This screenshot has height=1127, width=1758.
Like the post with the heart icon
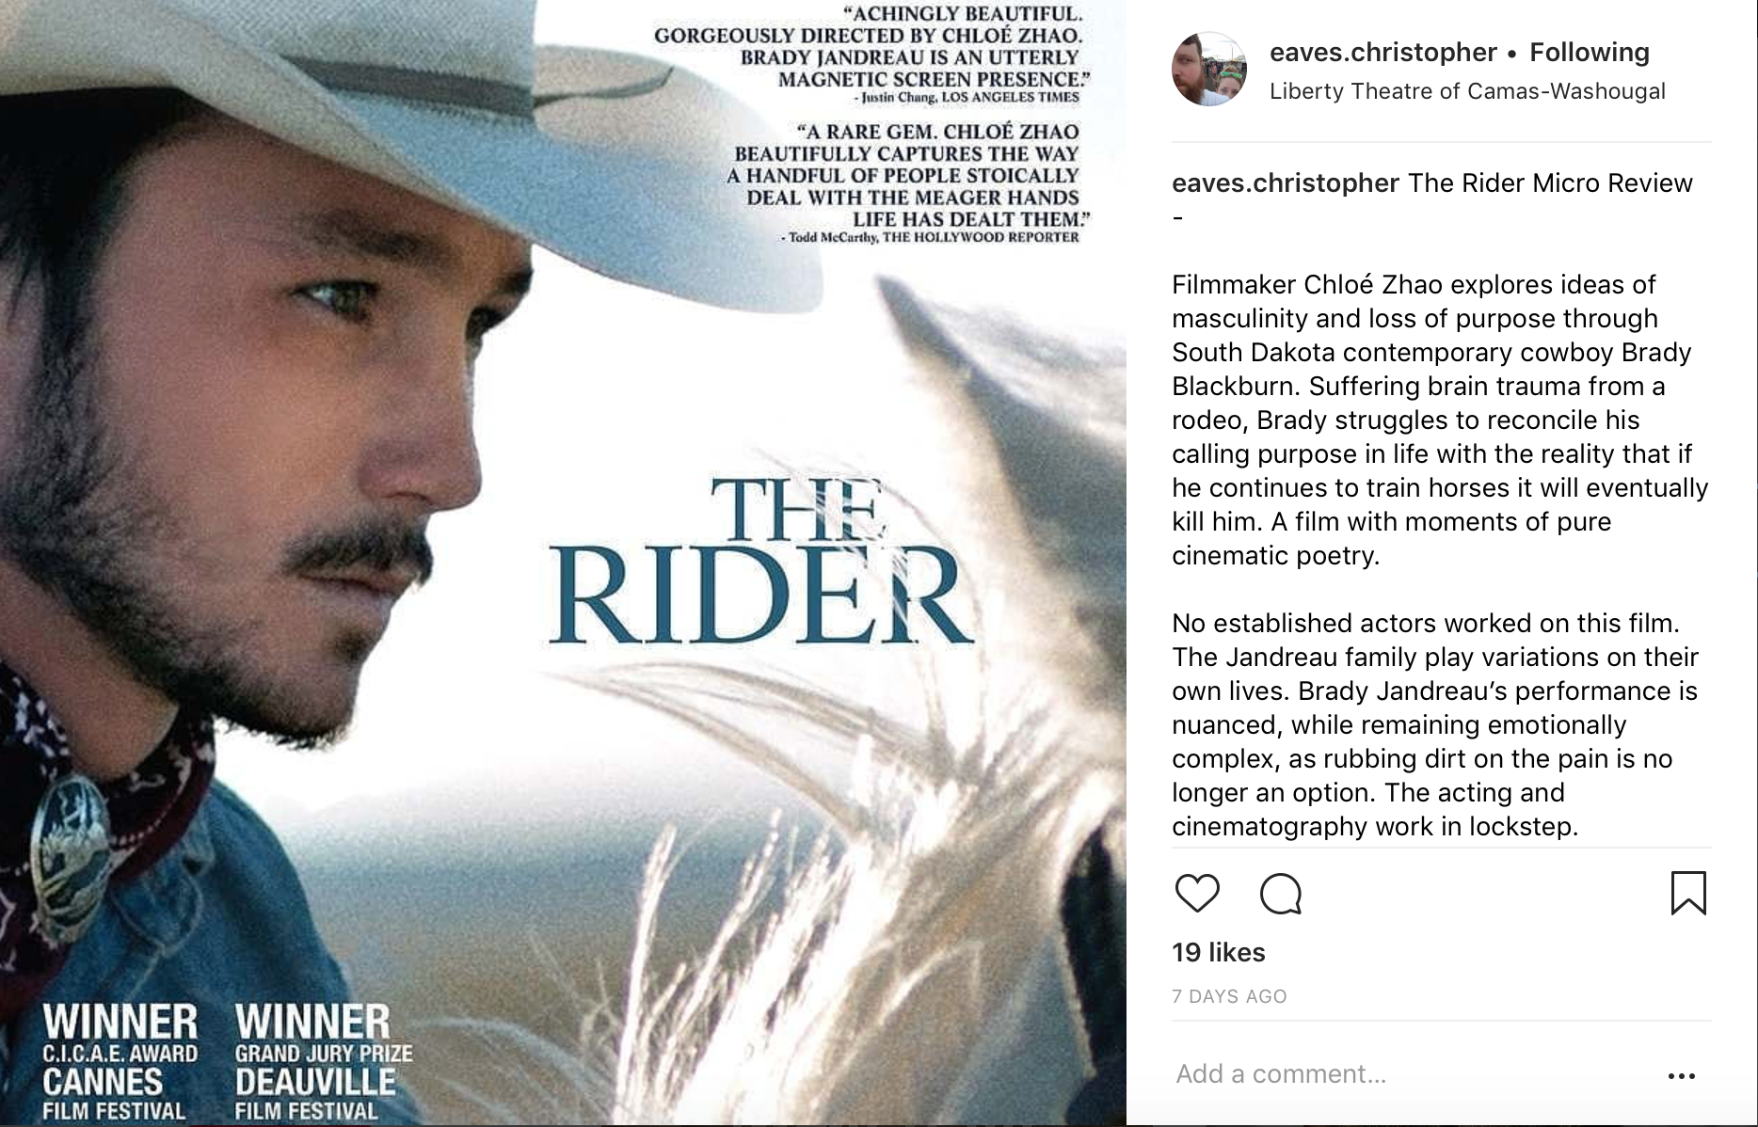click(1197, 893)
